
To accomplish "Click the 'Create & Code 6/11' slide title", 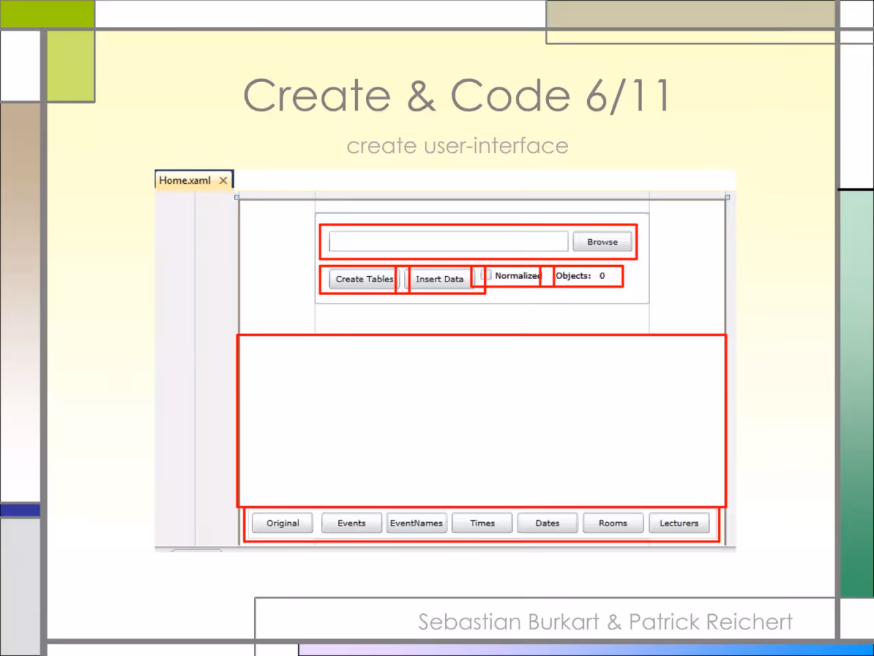I will click(457, 94).
